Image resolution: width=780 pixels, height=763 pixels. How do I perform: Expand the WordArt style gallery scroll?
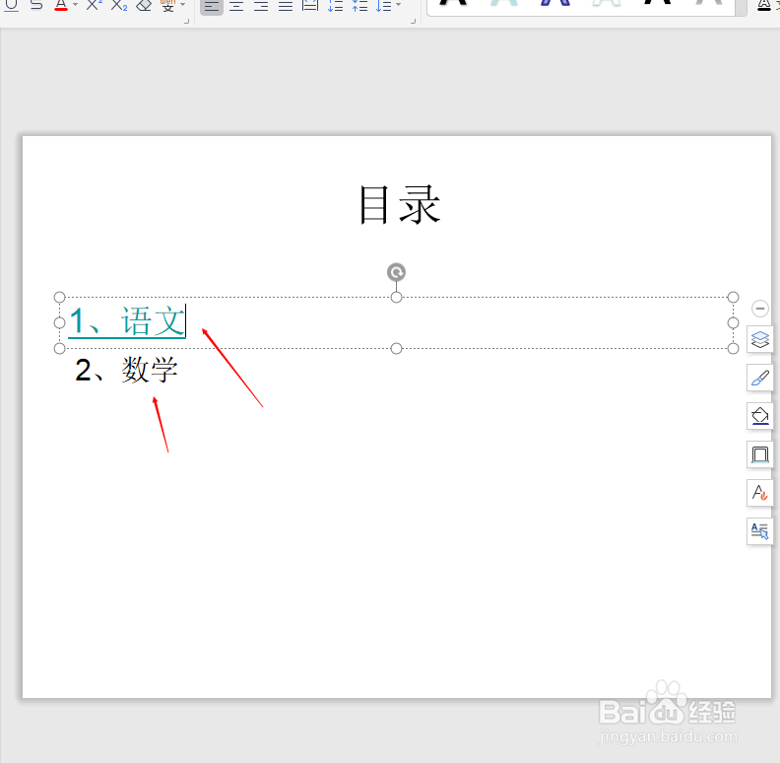(742, 7)
